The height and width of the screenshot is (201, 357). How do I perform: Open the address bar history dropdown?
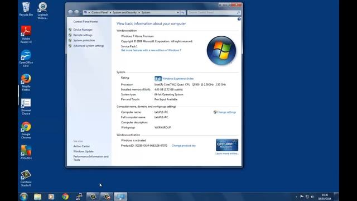tap(178, 12)
